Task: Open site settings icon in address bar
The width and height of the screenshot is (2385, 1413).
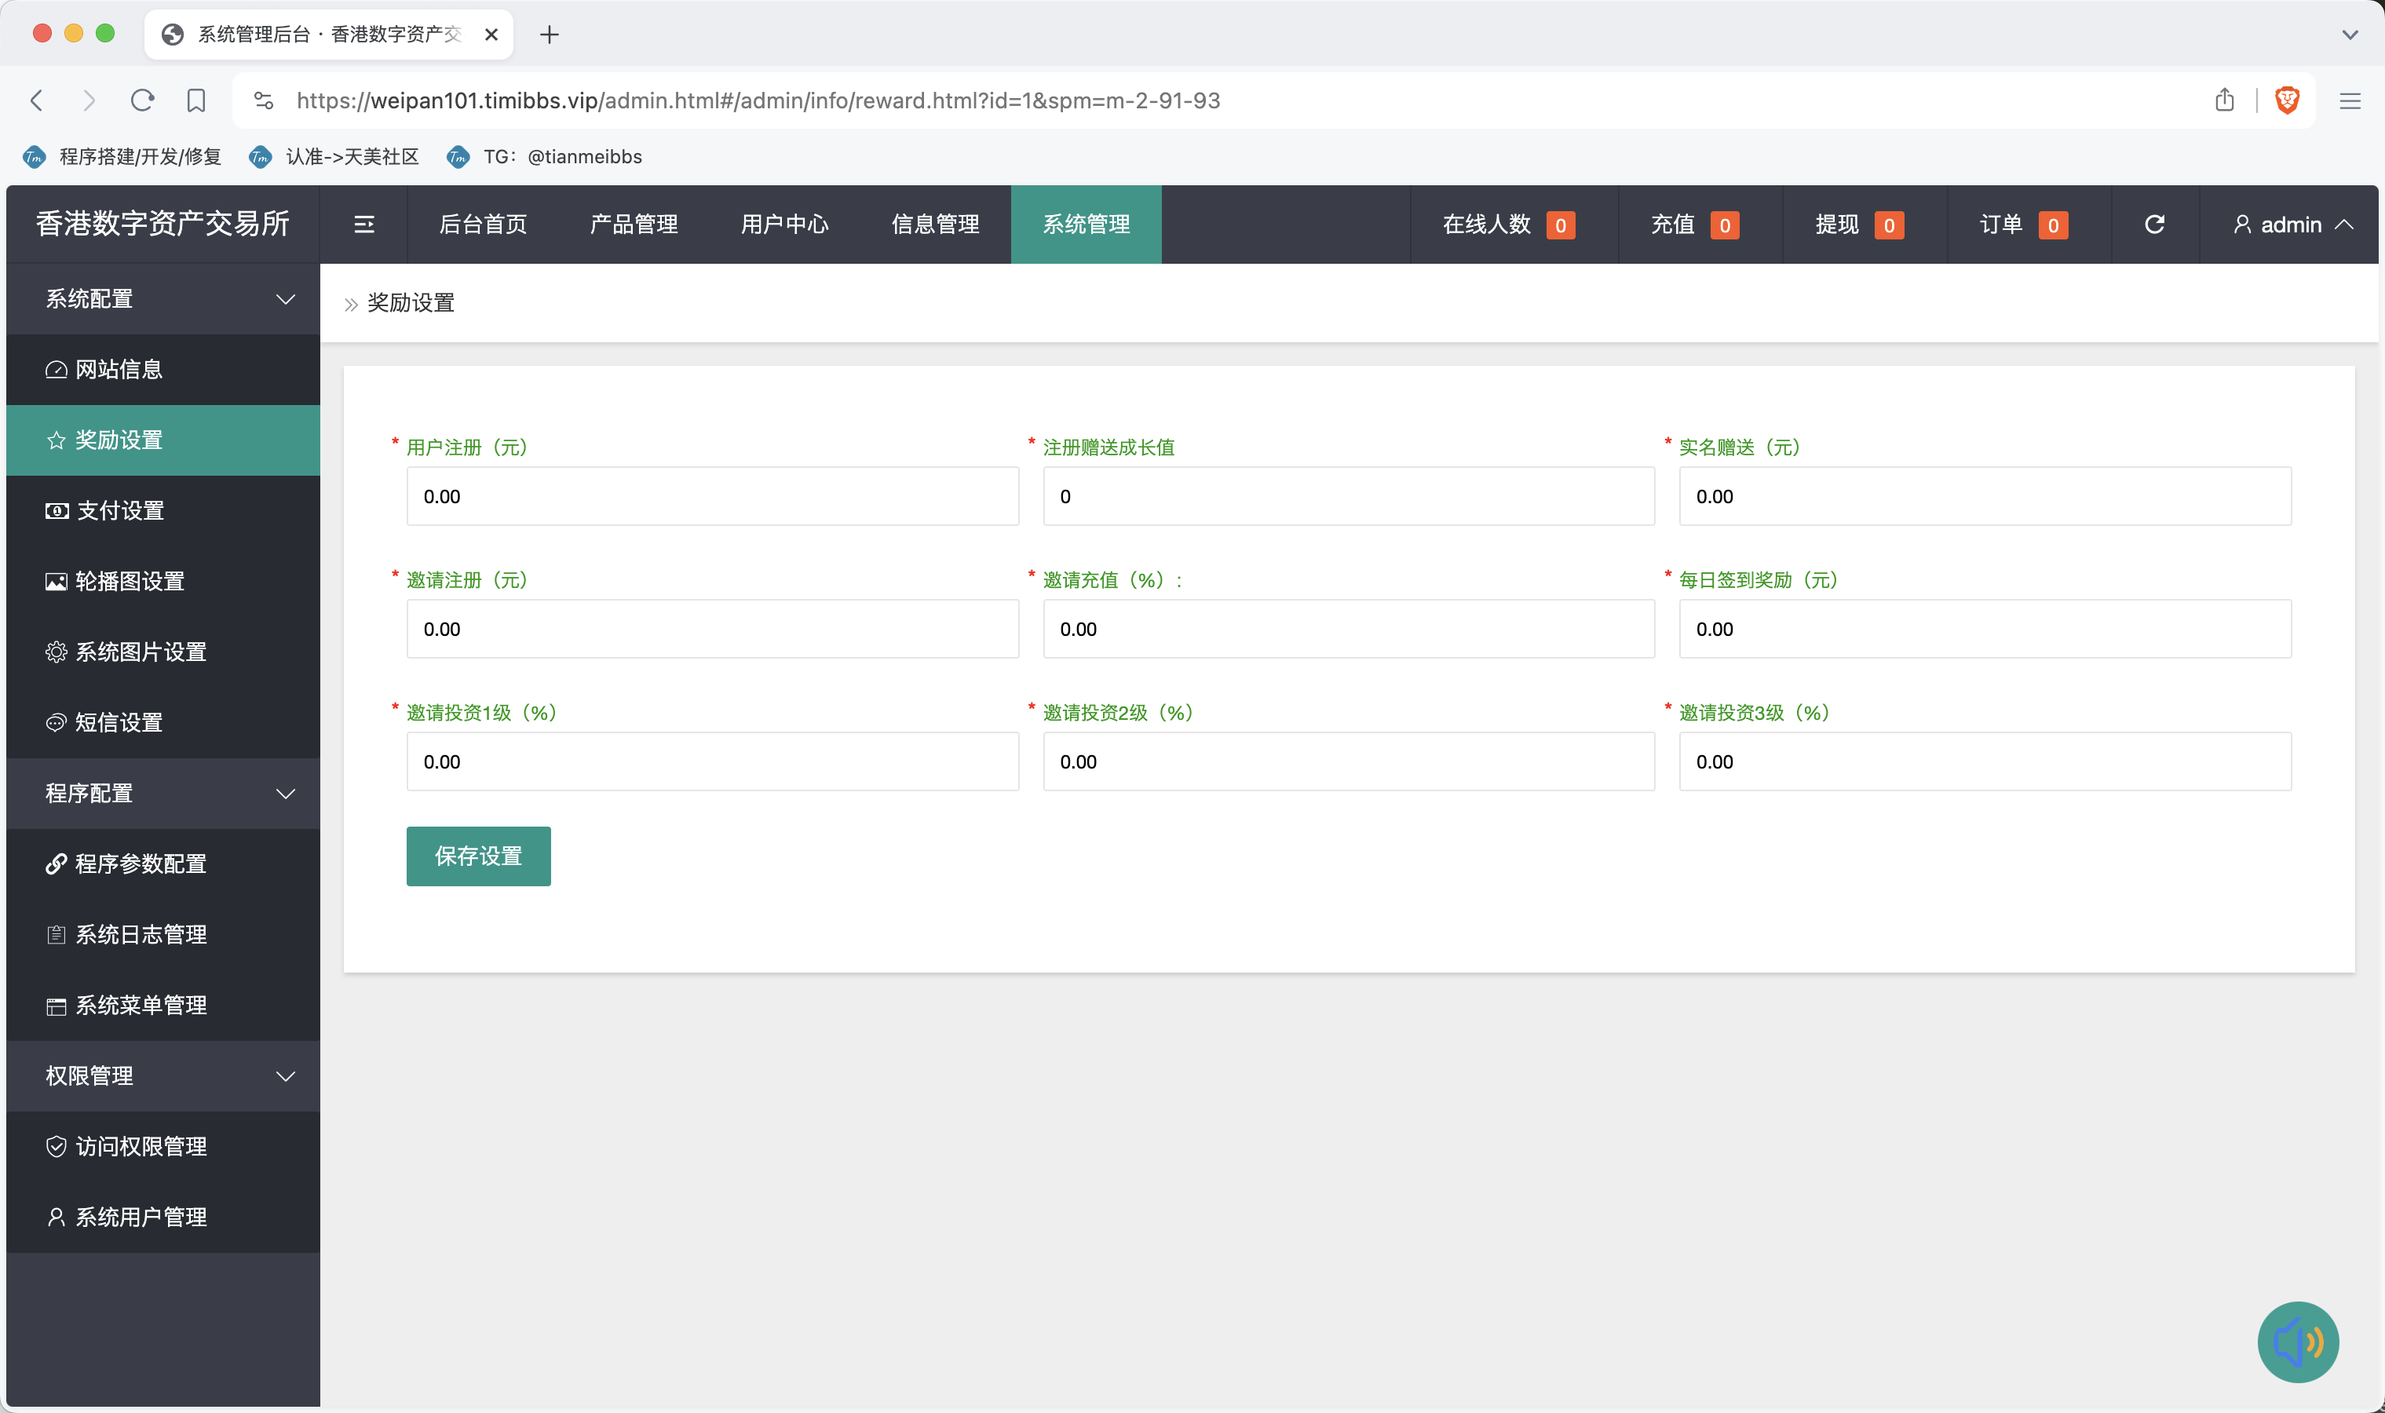Action: (264, 100)
